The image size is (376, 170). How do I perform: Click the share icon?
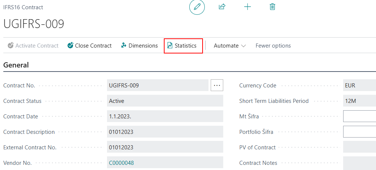click(222, 7)
